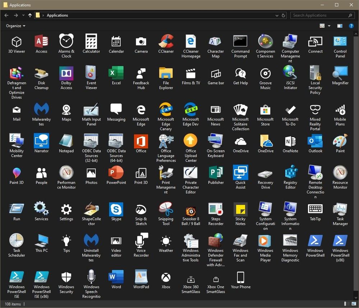
Task: Open Windows PowerShell (x86)
Action: click(340, 242)
